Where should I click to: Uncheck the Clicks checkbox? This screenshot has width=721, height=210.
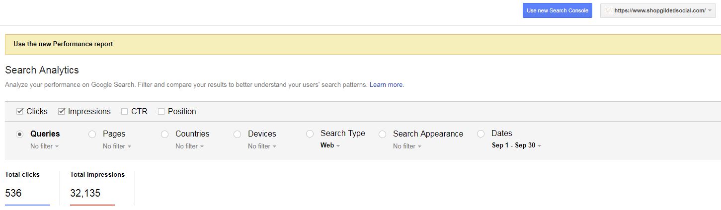coord(20,112)
